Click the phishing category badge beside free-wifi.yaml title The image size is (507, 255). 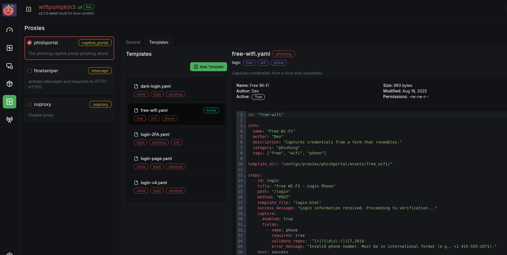coord(284,54)
